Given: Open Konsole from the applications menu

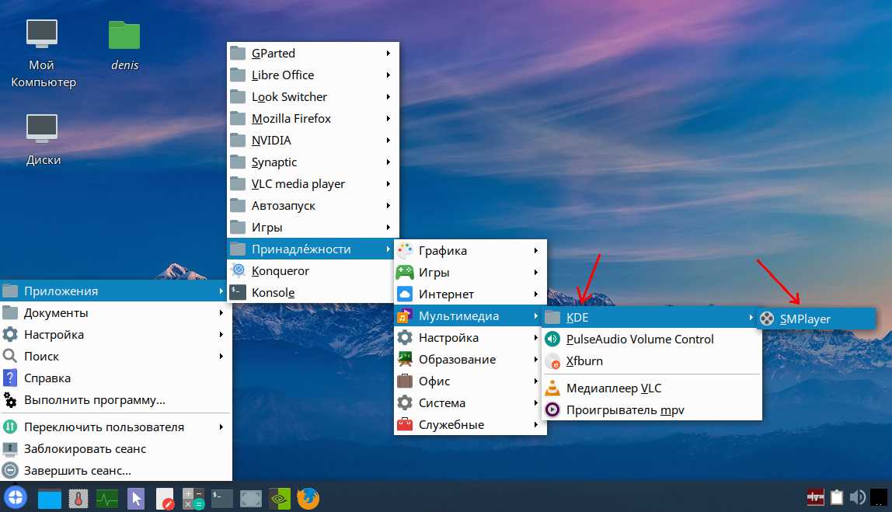Looking at the screenshot, I should pyautogui.click(x=311, y=292).
